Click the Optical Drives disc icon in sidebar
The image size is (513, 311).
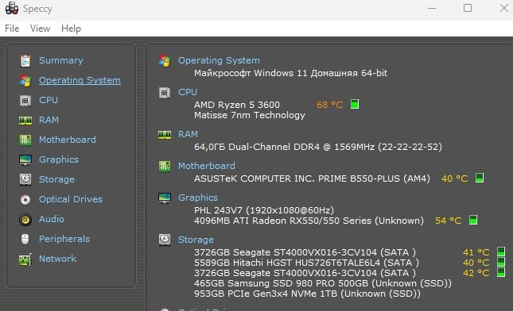[25, 199]
